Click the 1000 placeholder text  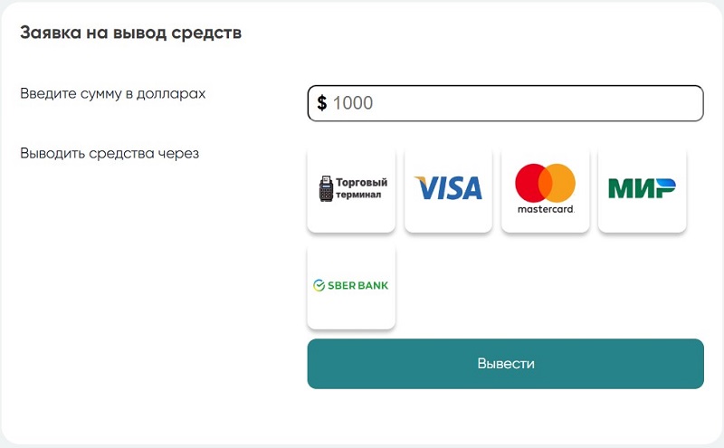click(353, 103)
